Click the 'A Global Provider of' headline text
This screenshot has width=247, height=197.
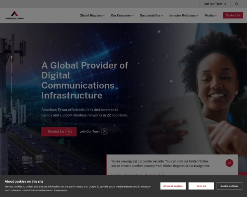pyautogui.click(x=85, y=65)
